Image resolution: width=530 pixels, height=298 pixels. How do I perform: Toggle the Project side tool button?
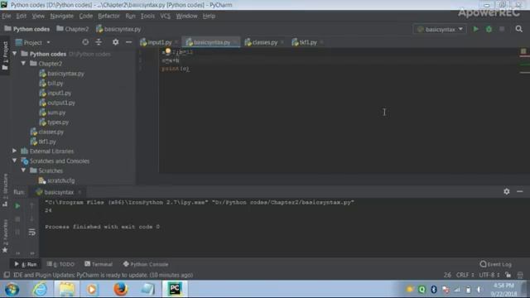coord(5,55)
